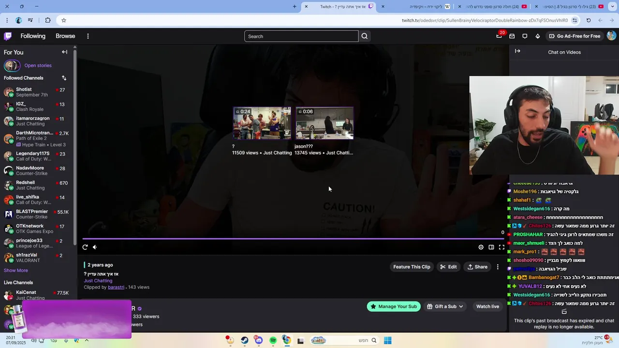Open princejoe33 channel in sidebar
This screenshot has width=619, height=348.
pos(37,243)
